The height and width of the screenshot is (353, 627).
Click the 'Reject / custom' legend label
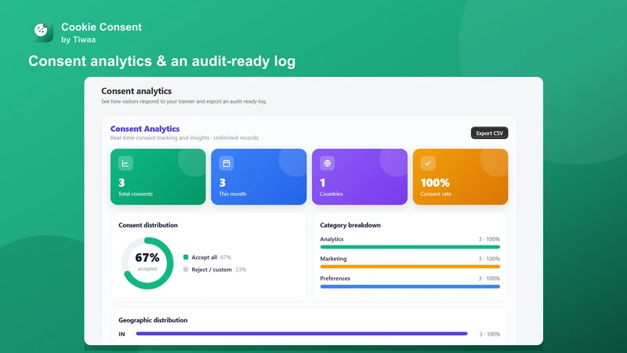click(x=212, y=269)
